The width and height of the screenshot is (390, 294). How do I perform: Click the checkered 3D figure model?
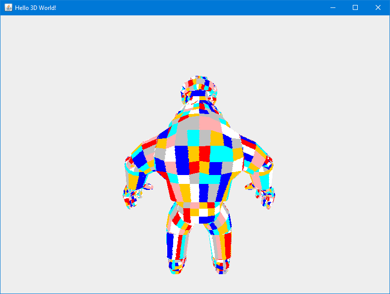(199, 175)
